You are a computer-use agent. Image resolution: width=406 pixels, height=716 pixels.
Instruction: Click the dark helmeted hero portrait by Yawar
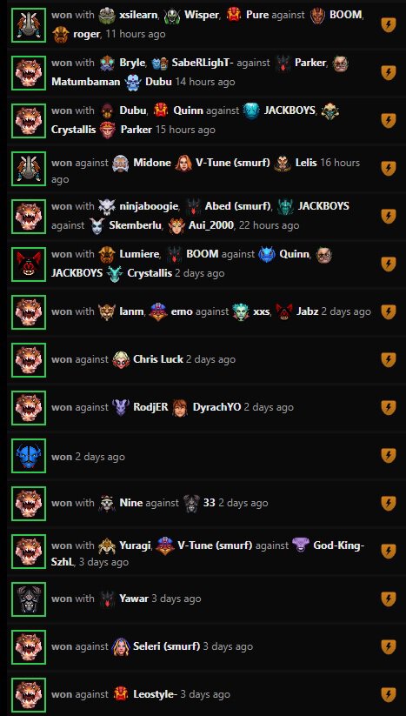click(29, 599)
